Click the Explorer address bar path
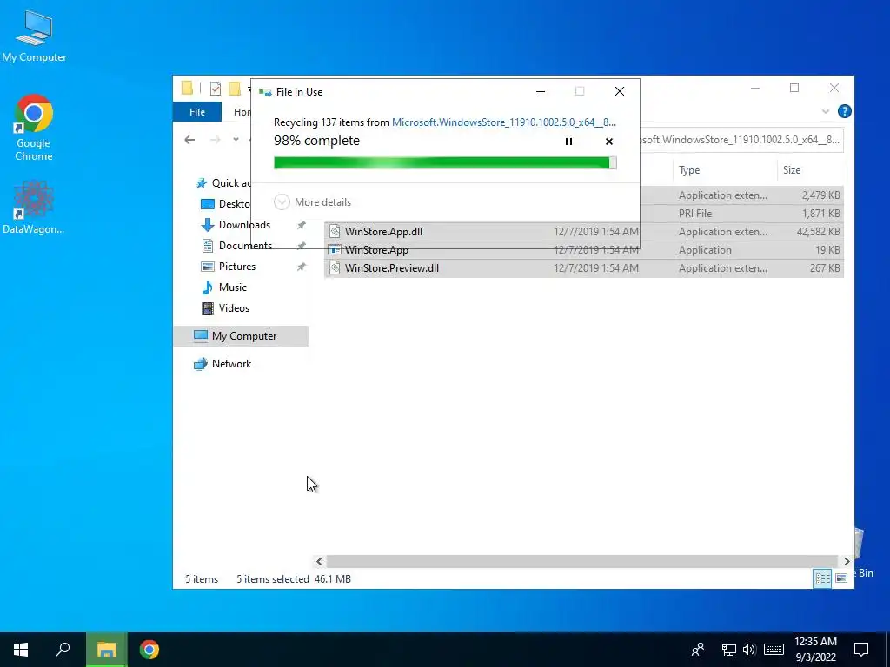 (741, 140)
